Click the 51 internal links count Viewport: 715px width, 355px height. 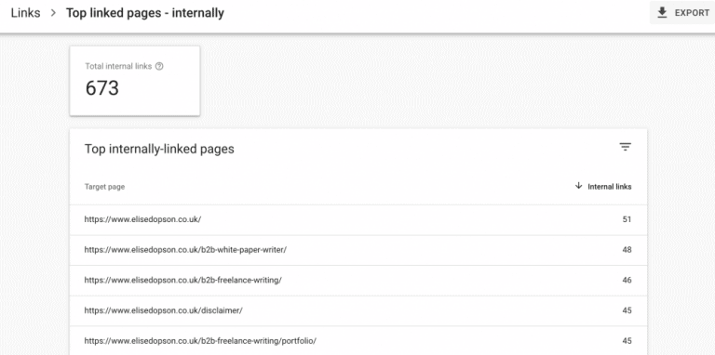coord(627,219)
